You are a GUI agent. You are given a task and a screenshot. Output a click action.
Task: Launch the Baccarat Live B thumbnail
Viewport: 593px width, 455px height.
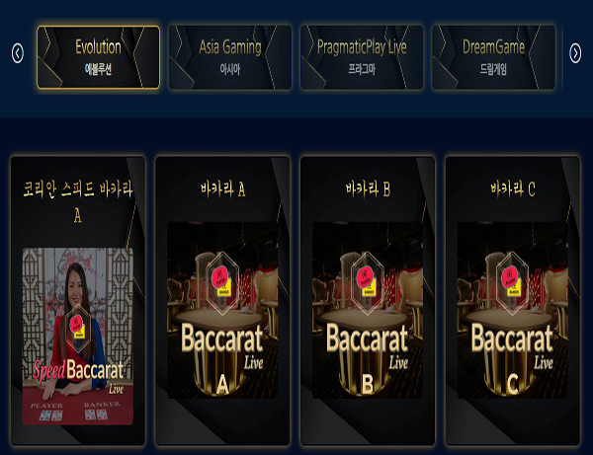[368, 310]
